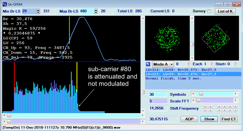Screen dimensions: 243x131
Task: Click the Show button
Action: tap(209, 119)
